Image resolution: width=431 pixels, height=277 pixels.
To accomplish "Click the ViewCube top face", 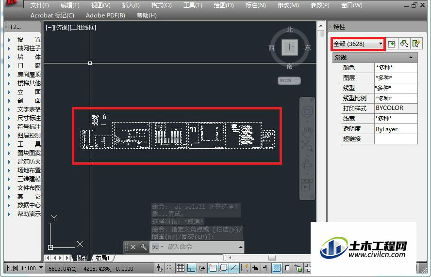I will (290, 47).
